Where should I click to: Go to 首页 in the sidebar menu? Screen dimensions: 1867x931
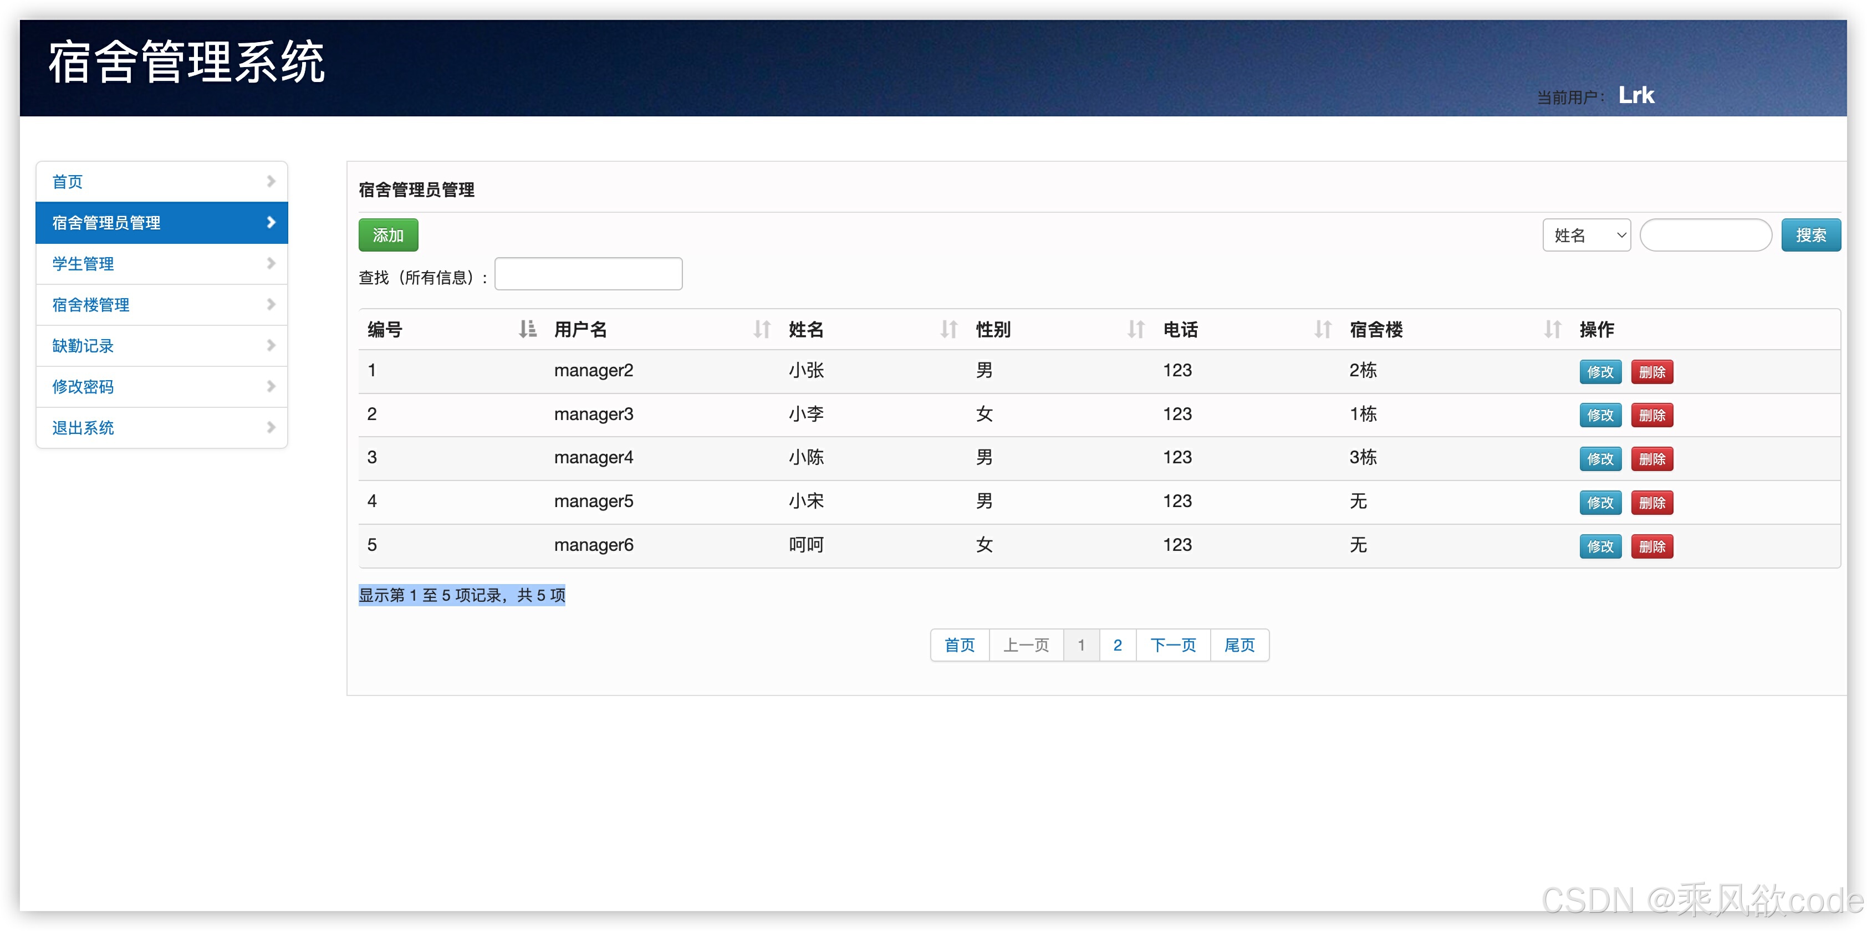[x=68, y=182]
